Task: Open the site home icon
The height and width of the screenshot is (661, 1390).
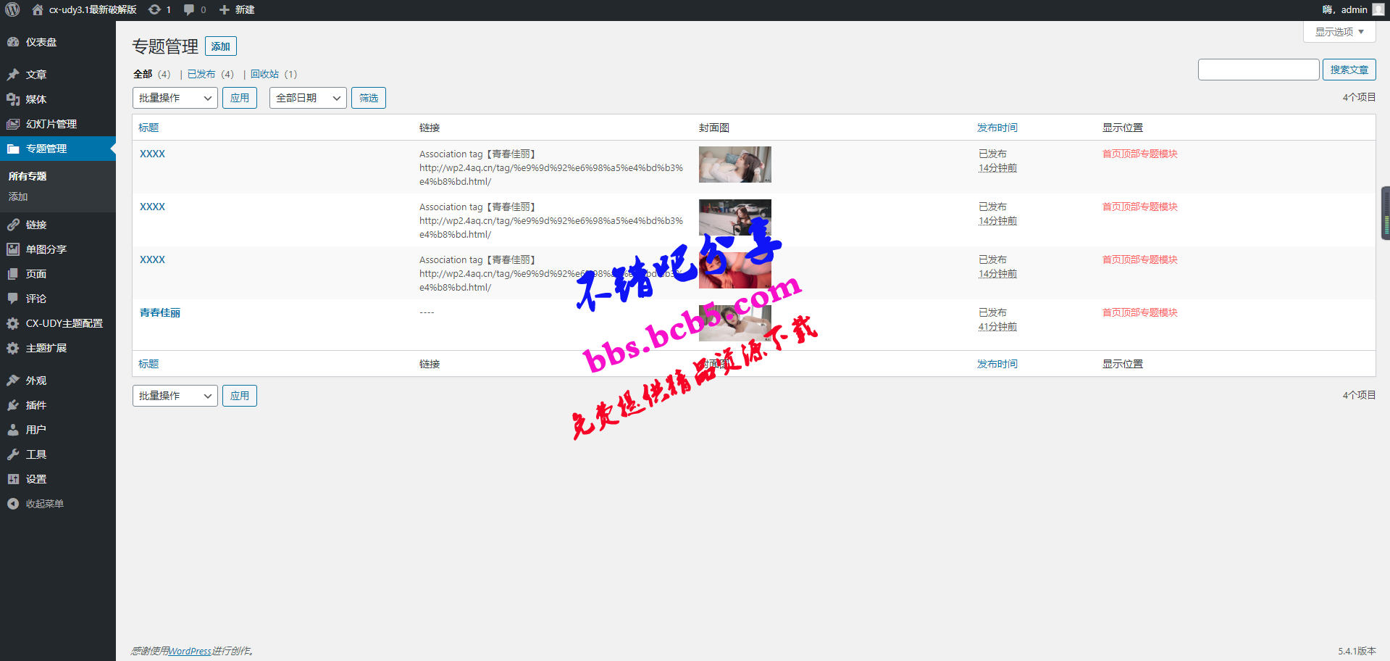Action: (38, 9)
